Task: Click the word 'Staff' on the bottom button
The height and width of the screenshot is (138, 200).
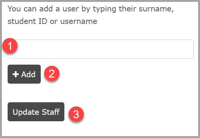Action: [51, 112]
